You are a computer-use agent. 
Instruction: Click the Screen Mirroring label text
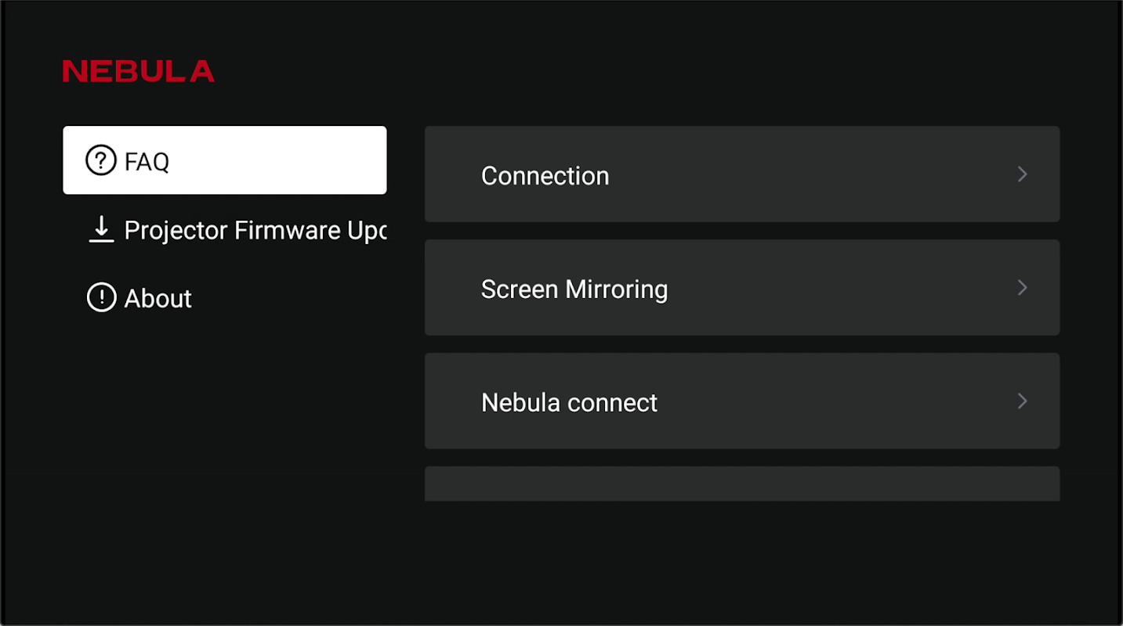point(574,289)
